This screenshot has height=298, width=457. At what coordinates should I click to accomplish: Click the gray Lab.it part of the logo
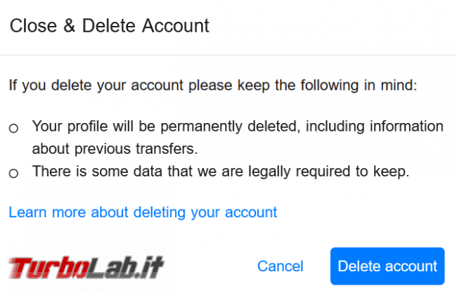point(126,267)
